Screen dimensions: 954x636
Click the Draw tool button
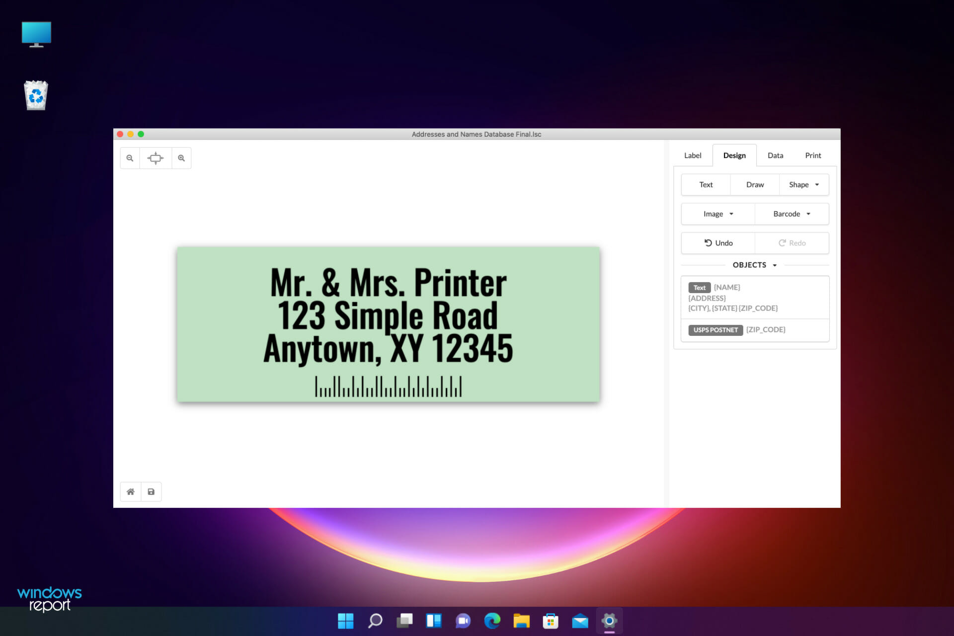point(755,184)
